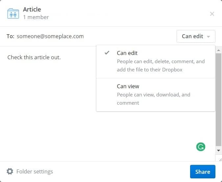Close the Article share dialog
This screenshot has height=182, width=222.
[x=212, y=14]
